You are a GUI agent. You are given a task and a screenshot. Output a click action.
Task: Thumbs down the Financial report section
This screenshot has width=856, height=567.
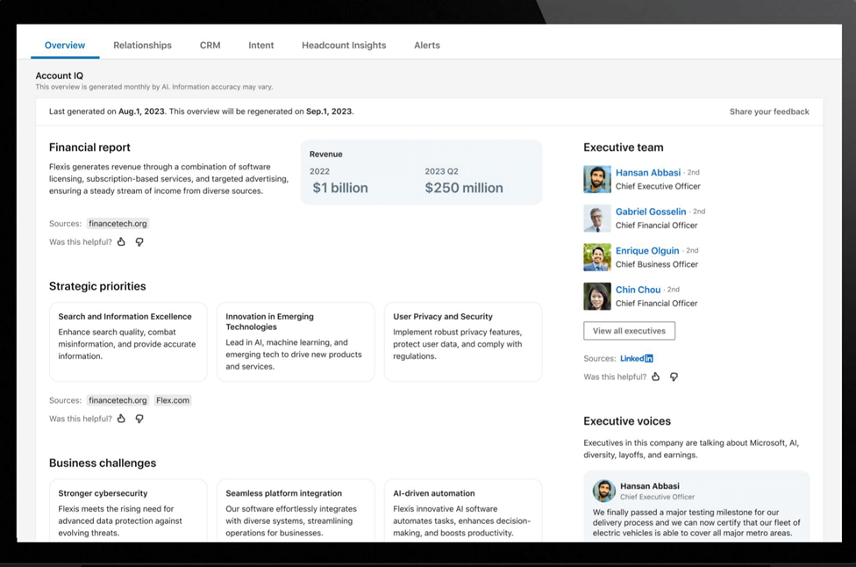coord(139,242)
